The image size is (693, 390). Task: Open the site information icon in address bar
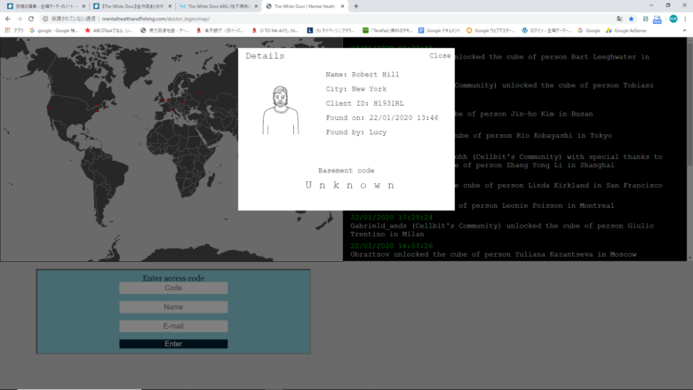pyautogui.click(x=45, y=19)
